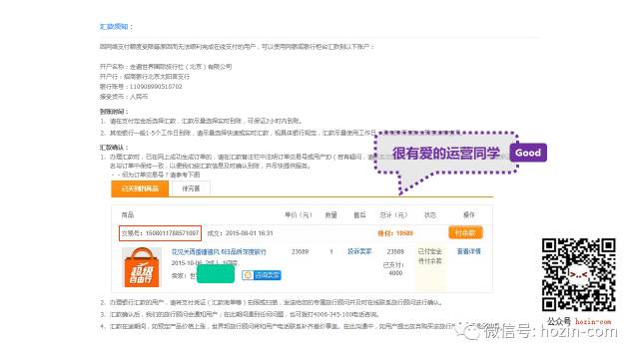Screen dimensions: 639x359
Task: Switch to the white inactive tab beside the orange tab
Action: pos(191,188)
